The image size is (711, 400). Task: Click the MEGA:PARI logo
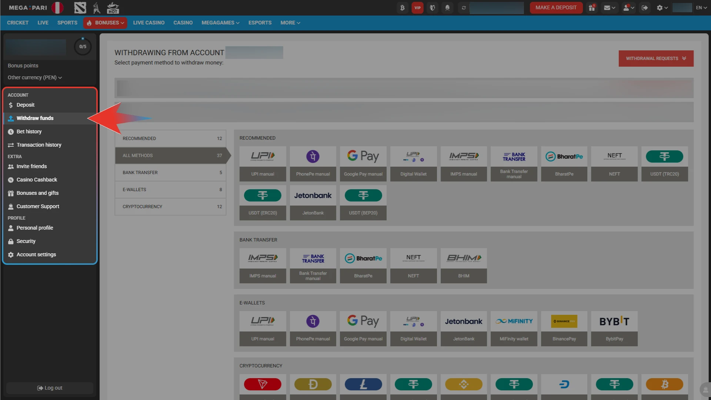28,7
